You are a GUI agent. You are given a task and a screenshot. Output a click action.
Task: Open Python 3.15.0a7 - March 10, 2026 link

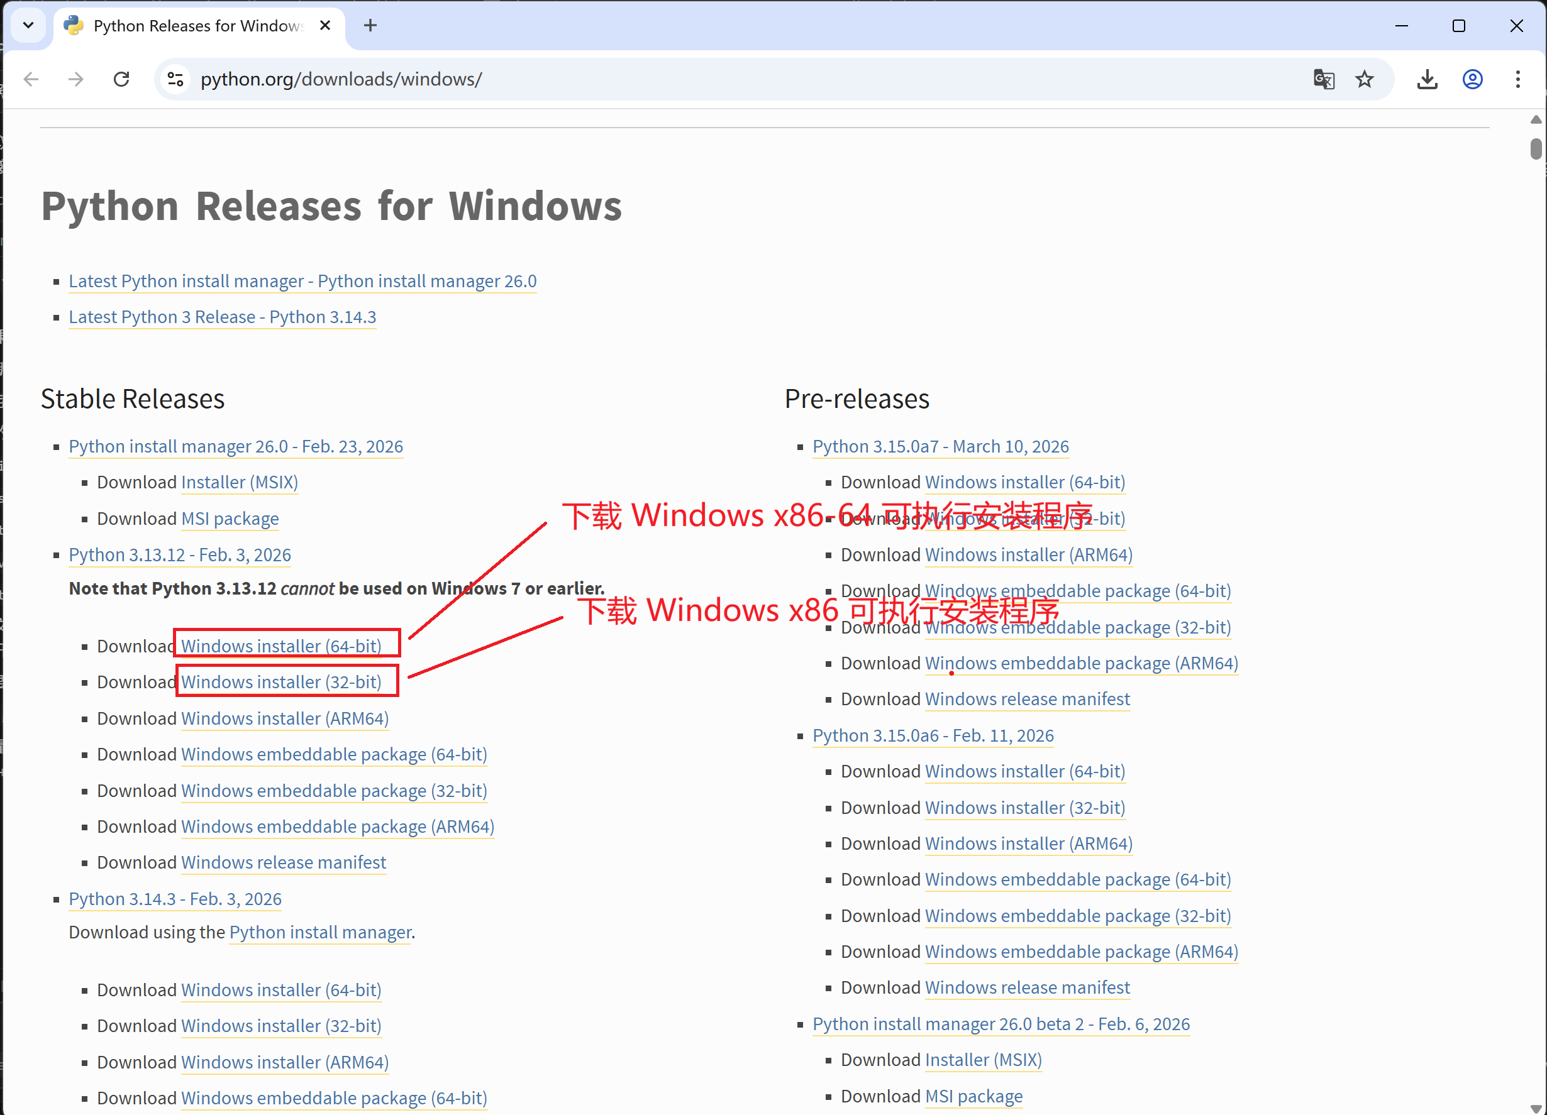click(941, 446)
